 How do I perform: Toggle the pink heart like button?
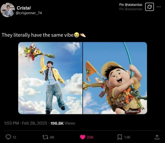82,137
